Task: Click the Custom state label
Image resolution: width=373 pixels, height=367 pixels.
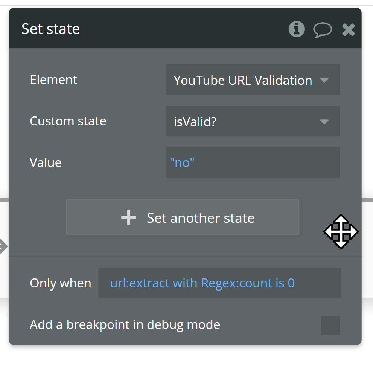Action: tap(68, 121)
